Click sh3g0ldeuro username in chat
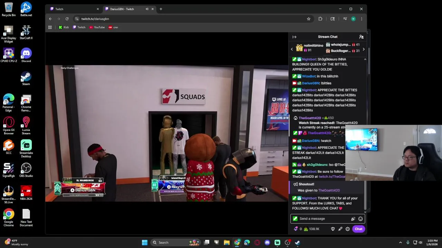 [x=317, y=165]
